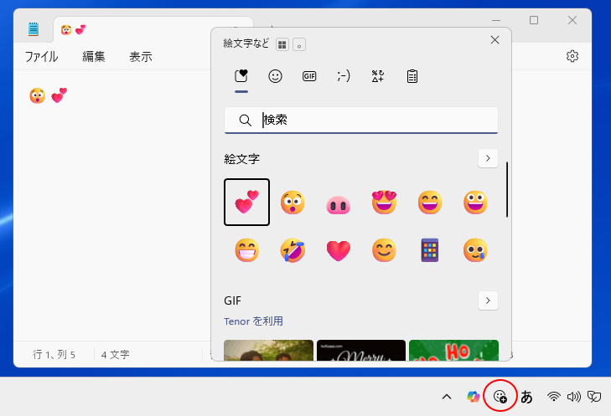Select the Merry text GIF thumbnail
The width and height of the screenshot is (611, 416).
[x=361, y=350]
